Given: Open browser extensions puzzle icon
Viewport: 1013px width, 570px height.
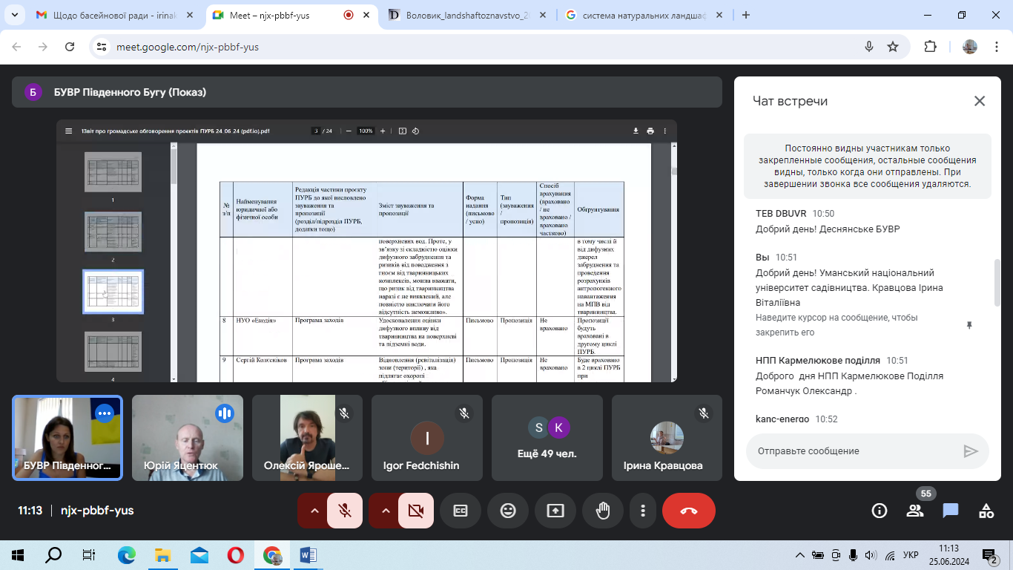Looking at the screenshot, I should [930, 47].
